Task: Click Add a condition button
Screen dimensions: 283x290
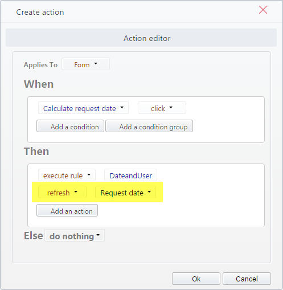Action: coord(70,126)
